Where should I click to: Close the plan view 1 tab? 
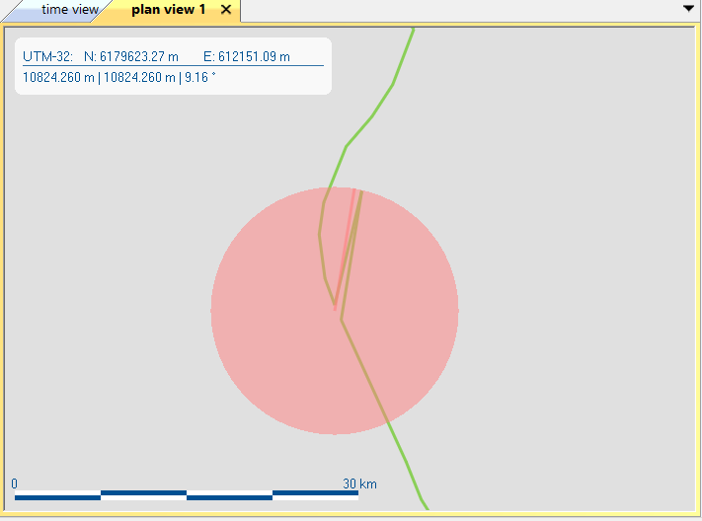pyautogui.click(x=226, y=10)
